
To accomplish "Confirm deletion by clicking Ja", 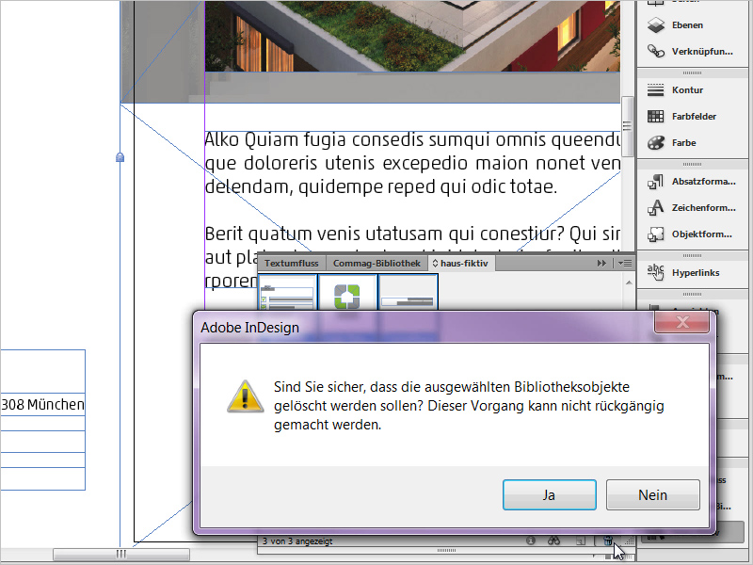I will click(x=549, y=494).
